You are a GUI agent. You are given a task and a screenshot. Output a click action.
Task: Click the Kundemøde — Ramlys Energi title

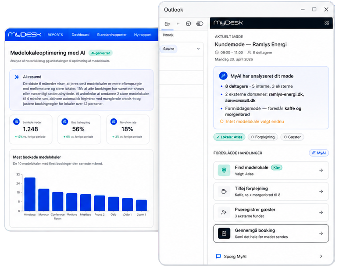pos(251,44)
